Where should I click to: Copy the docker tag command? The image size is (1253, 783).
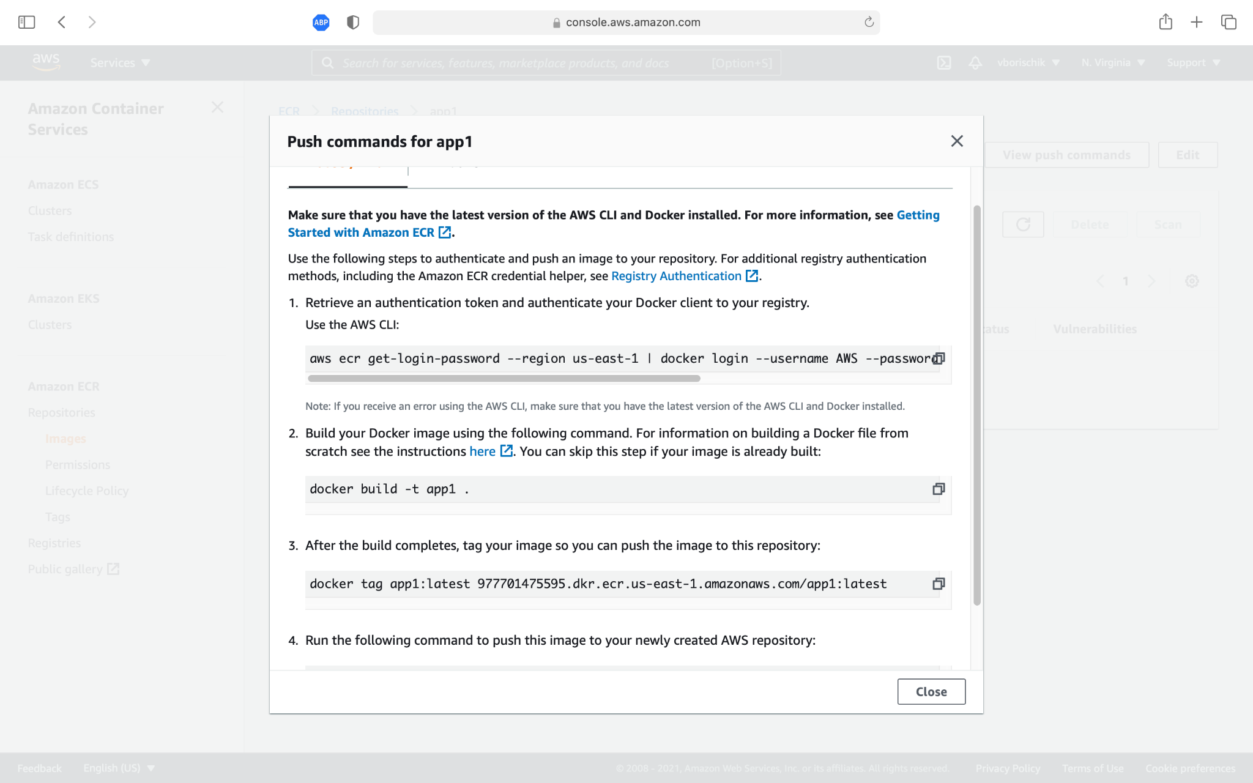click(939, 584)
